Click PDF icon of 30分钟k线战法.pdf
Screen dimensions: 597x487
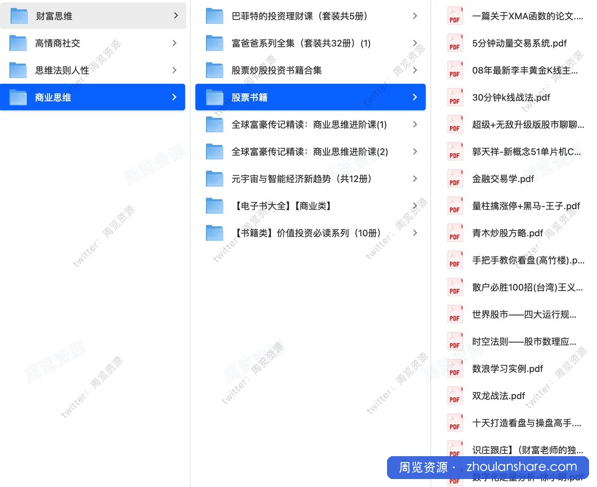[x=455, y=97]
